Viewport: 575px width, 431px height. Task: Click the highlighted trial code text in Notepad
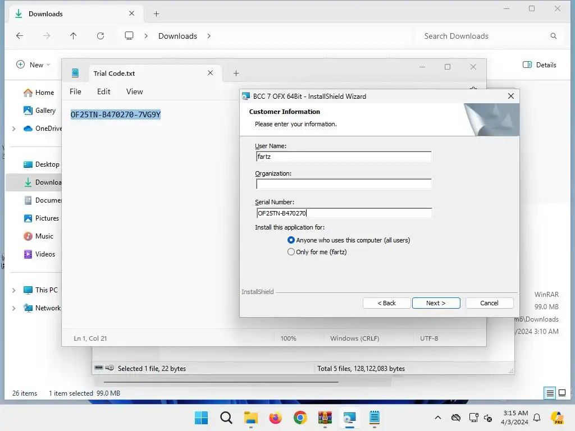(116, 114)
